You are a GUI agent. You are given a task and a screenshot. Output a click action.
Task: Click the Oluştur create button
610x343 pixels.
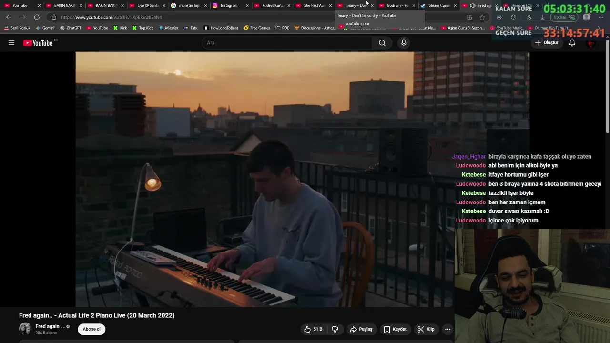[x=546, y=43]
